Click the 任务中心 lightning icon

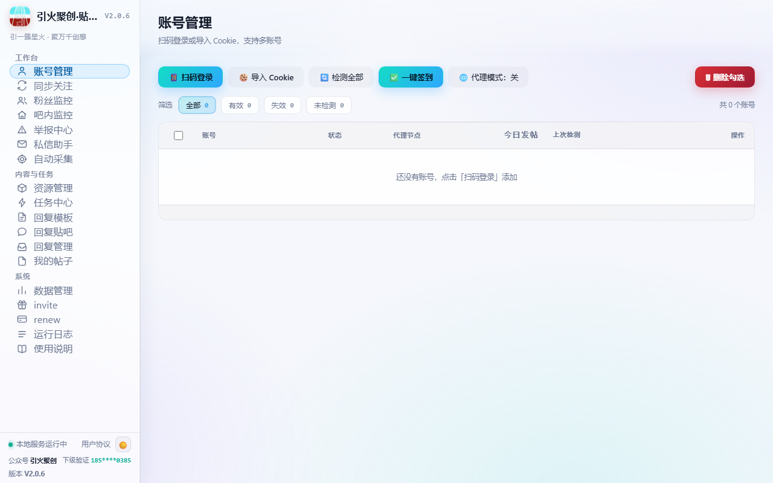pyautogui.click(x=22, y=202)
